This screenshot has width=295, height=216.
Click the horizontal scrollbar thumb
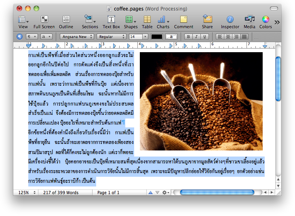point(217,192)
